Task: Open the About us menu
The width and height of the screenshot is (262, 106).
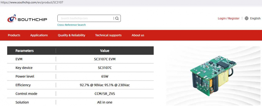Action: click(x=138, y=35)
